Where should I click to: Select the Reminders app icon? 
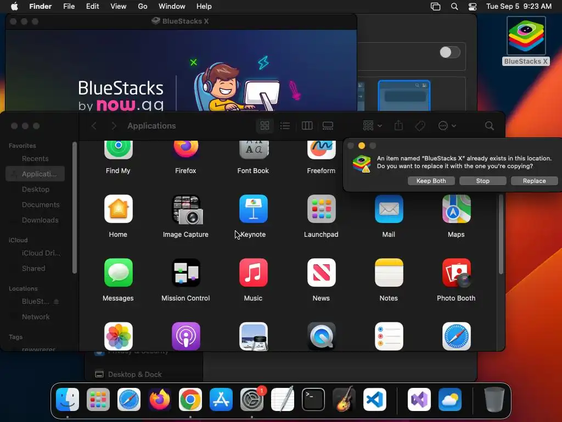click(389, 336)
